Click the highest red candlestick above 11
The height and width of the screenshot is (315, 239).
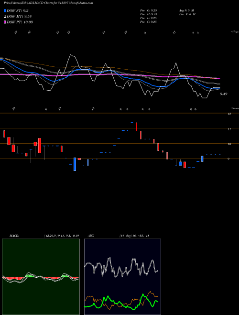tap(136, 127)
